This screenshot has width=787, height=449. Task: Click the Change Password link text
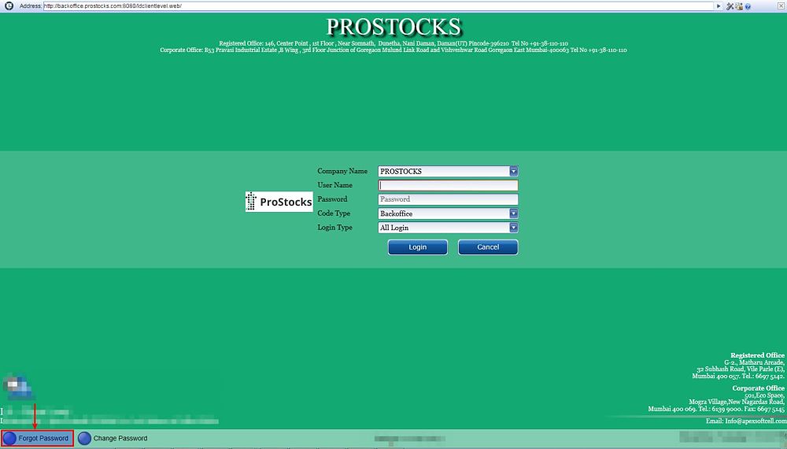[120, 439]
